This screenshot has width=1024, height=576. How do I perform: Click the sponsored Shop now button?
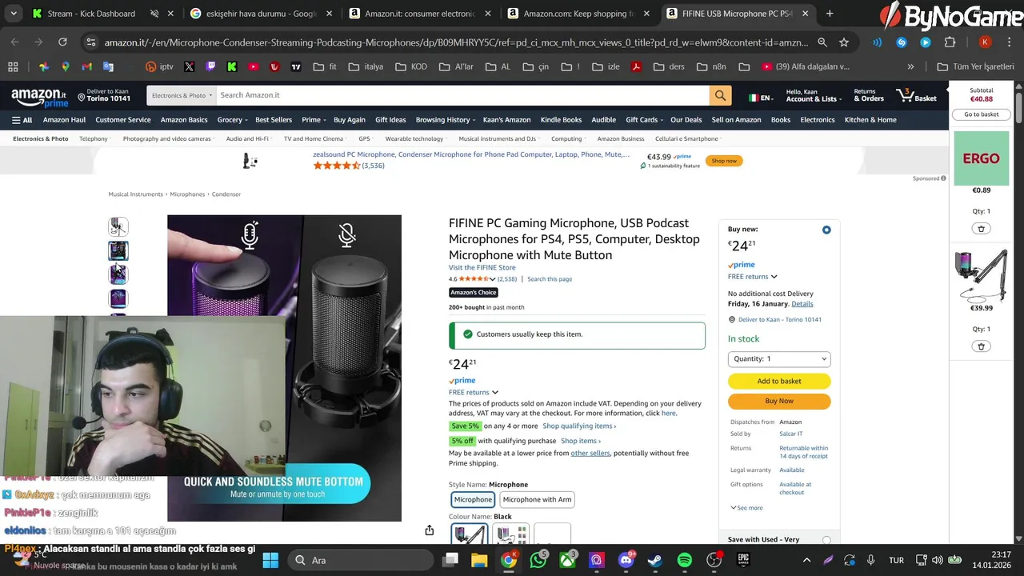point(724,161)
